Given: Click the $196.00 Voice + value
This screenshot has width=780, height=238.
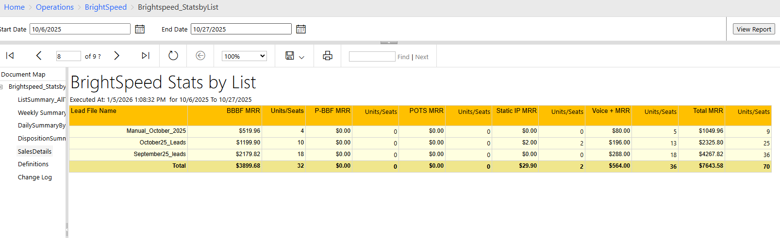Looking at the screenshot, I should (619, 143).
